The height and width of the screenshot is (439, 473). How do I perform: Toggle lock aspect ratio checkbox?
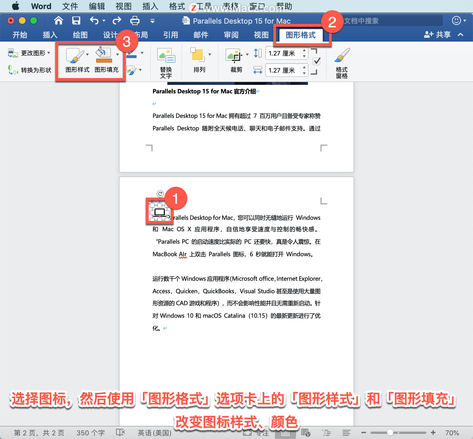[x=317, y=61]
